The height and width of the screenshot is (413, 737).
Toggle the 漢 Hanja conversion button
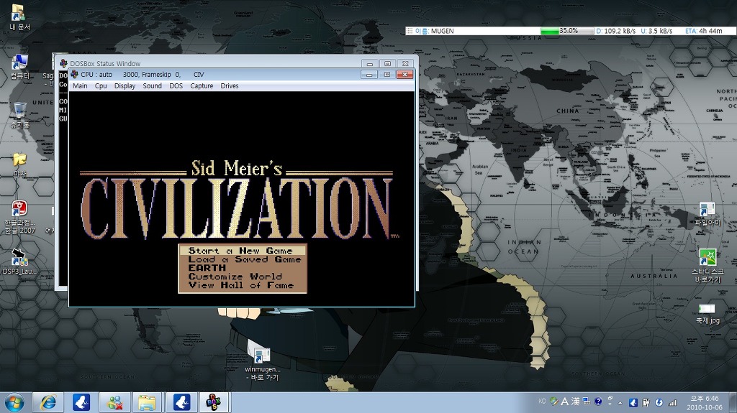tap(576, 402)
